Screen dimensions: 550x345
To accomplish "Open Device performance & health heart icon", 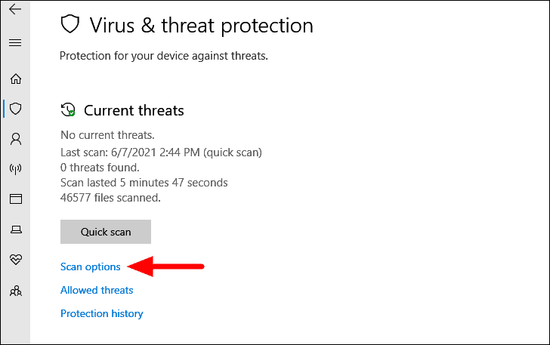I will 15,260.
